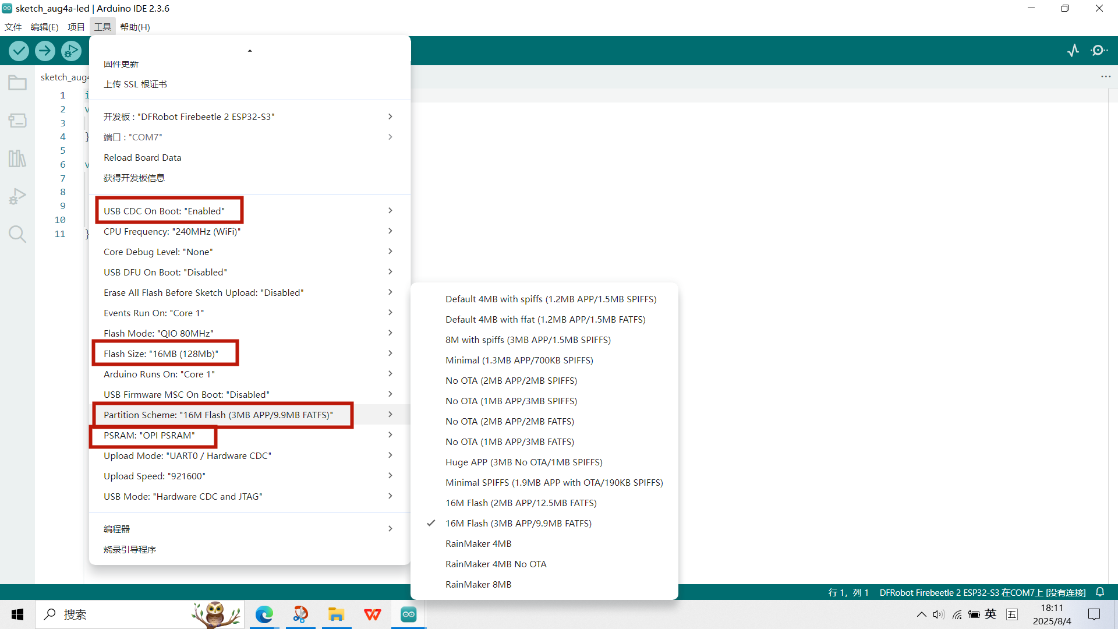The width and height of the screenshot is (1118, 629).
Task: Choose Minimal (1.3MB APP/700KB SPIFFS)
Action: pos(544,360)
